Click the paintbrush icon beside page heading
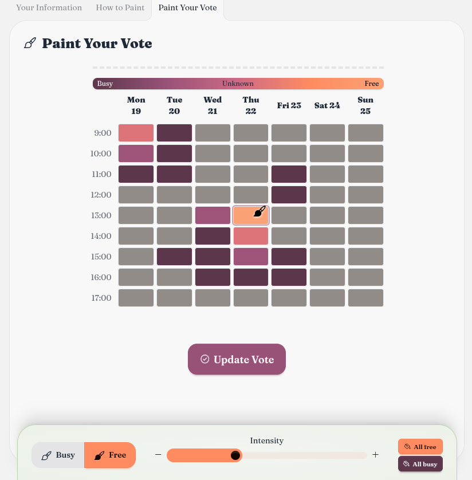Viewport: 472px width, 480px height. coord(30,44)
